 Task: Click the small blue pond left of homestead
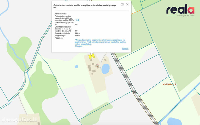point(76,66)
